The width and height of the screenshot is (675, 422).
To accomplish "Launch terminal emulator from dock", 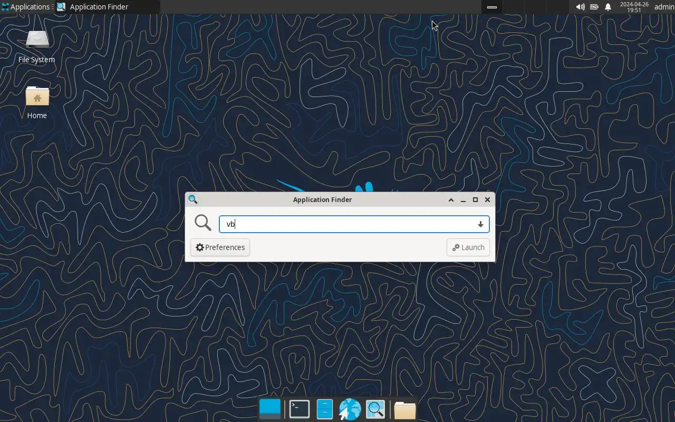I will (300, 409).
